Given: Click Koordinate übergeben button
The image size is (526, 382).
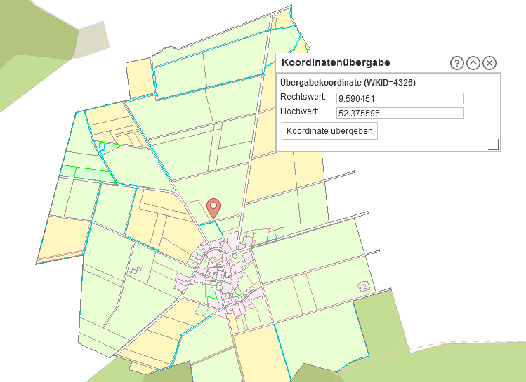Looking at the screenshot, I should 329,131.
